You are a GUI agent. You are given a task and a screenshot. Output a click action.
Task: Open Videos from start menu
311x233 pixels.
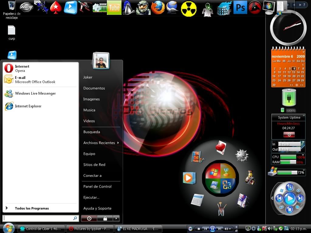(89, 121)
